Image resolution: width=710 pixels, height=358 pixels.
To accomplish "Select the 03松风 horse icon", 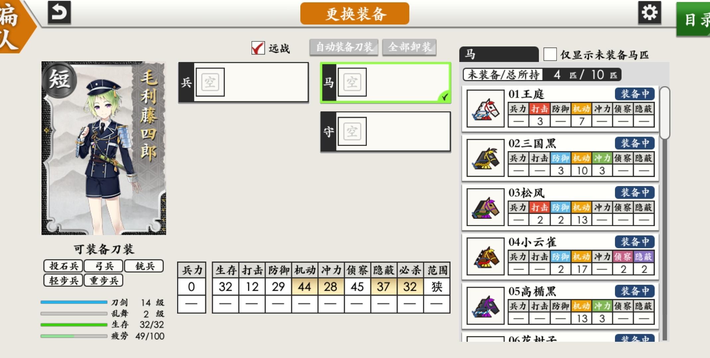I will coord(485,207).
